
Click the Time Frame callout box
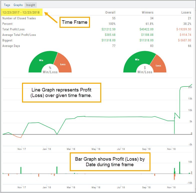tap(74, 22)
